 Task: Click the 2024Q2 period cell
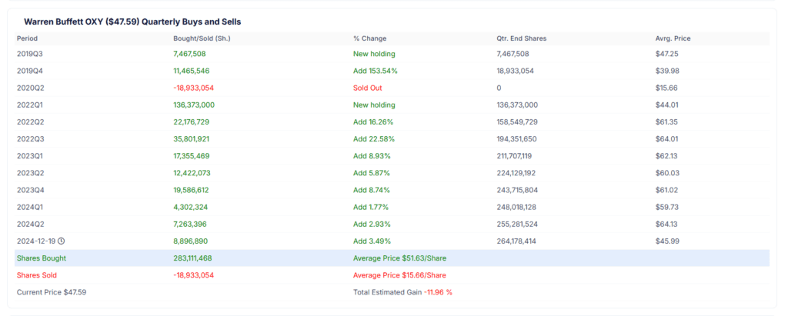pos(31,224)
